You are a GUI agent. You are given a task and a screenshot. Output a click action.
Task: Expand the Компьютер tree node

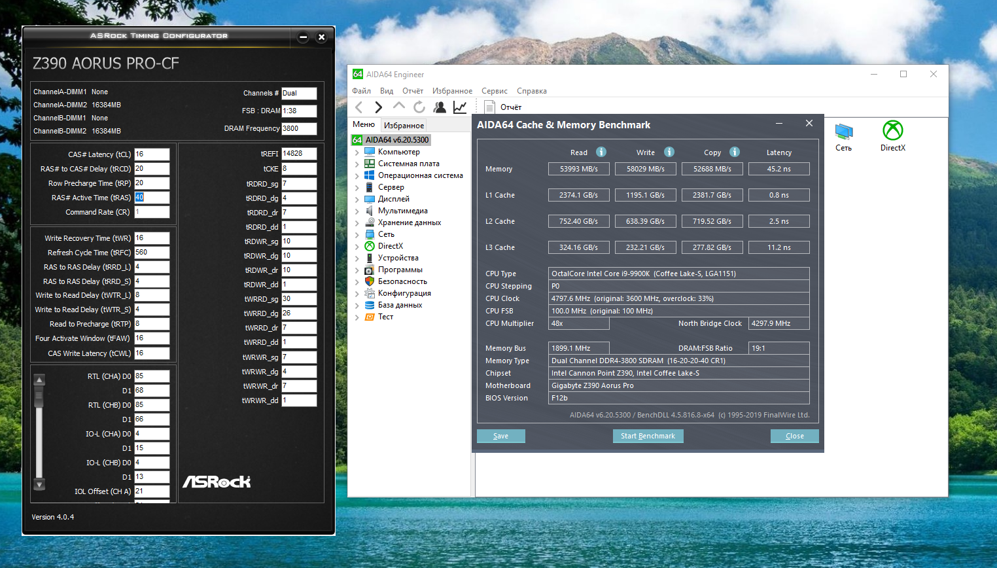(x=357, y=152)
